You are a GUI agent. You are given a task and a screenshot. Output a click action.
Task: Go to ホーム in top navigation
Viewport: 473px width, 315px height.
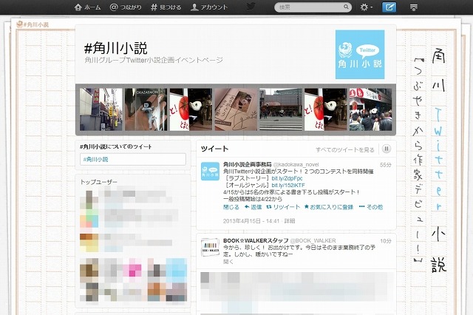[x=87, y=7]
